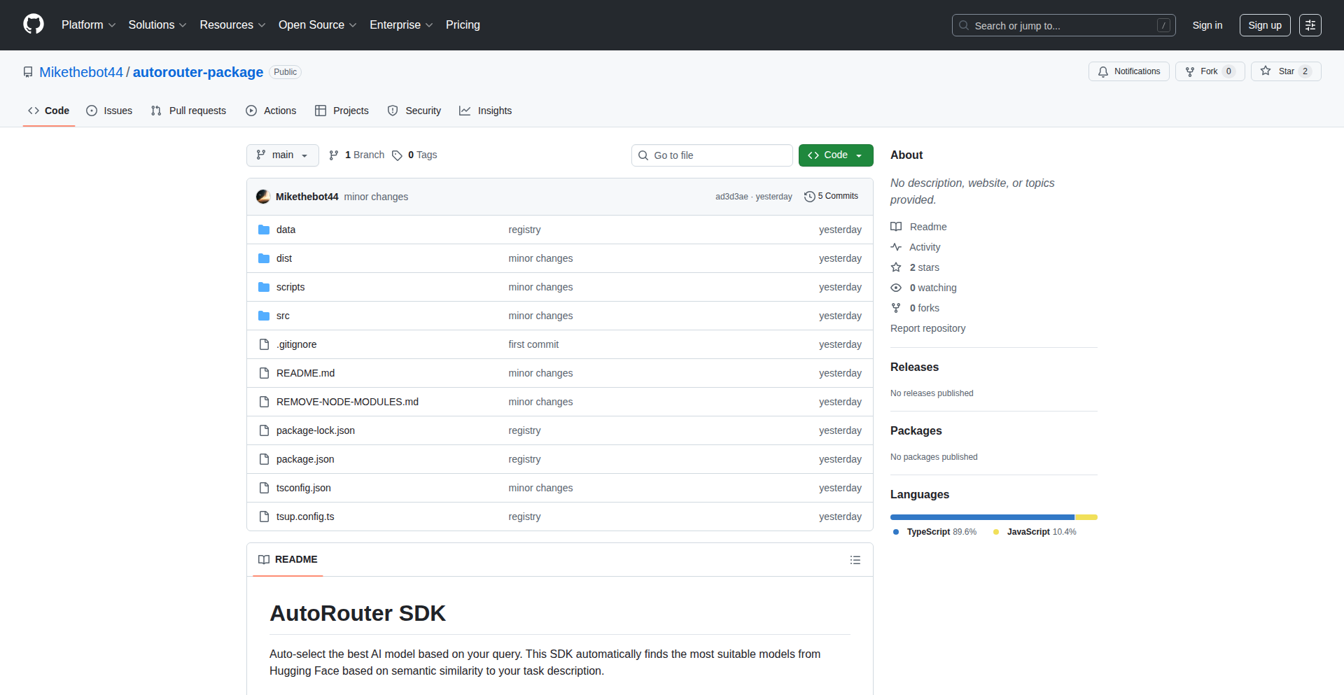This screenshot has height=695, width=1344.
Task: Click the Go to file search field
Action: coord(712,155)
